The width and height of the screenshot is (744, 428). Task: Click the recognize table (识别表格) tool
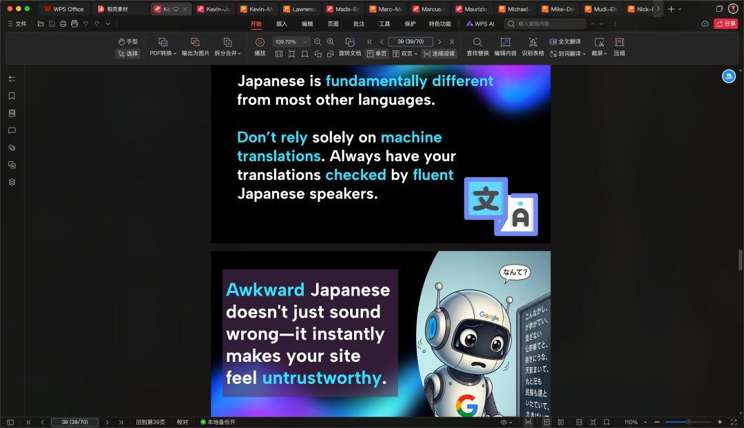[533, 47]
